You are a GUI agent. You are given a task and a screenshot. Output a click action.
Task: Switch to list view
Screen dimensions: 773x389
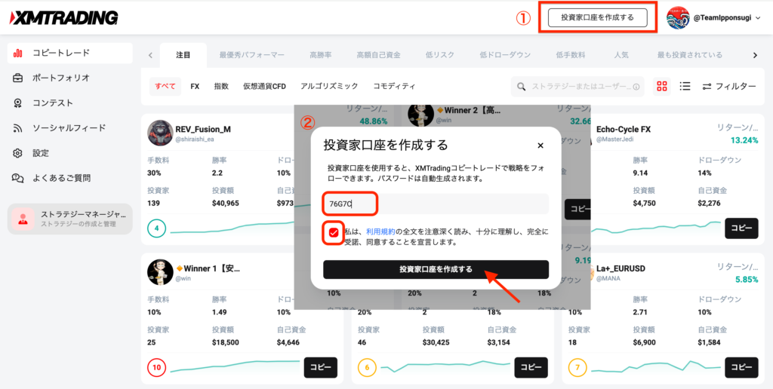click(x=684, y=86)
